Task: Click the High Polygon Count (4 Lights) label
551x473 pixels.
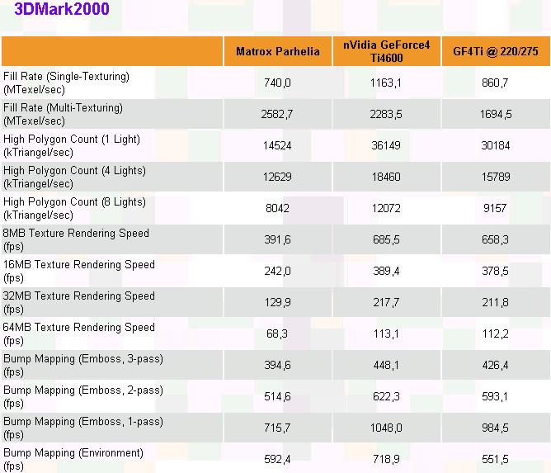Action: [x=74, y=177]
